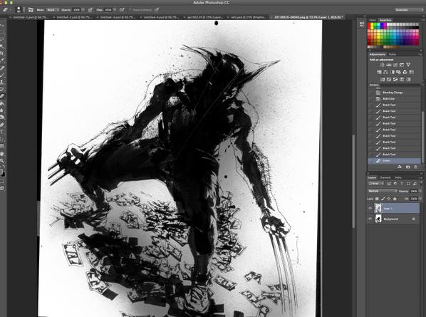This screenshot has width=426, height=317.
Task: Add a Posterize adjustment
Action: click(389, 79)
